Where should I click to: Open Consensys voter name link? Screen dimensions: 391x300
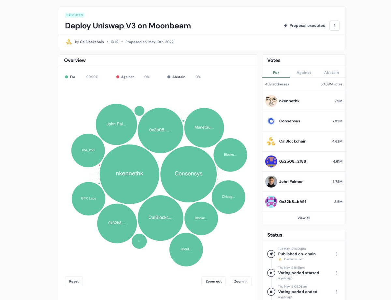tap(290, 121)
